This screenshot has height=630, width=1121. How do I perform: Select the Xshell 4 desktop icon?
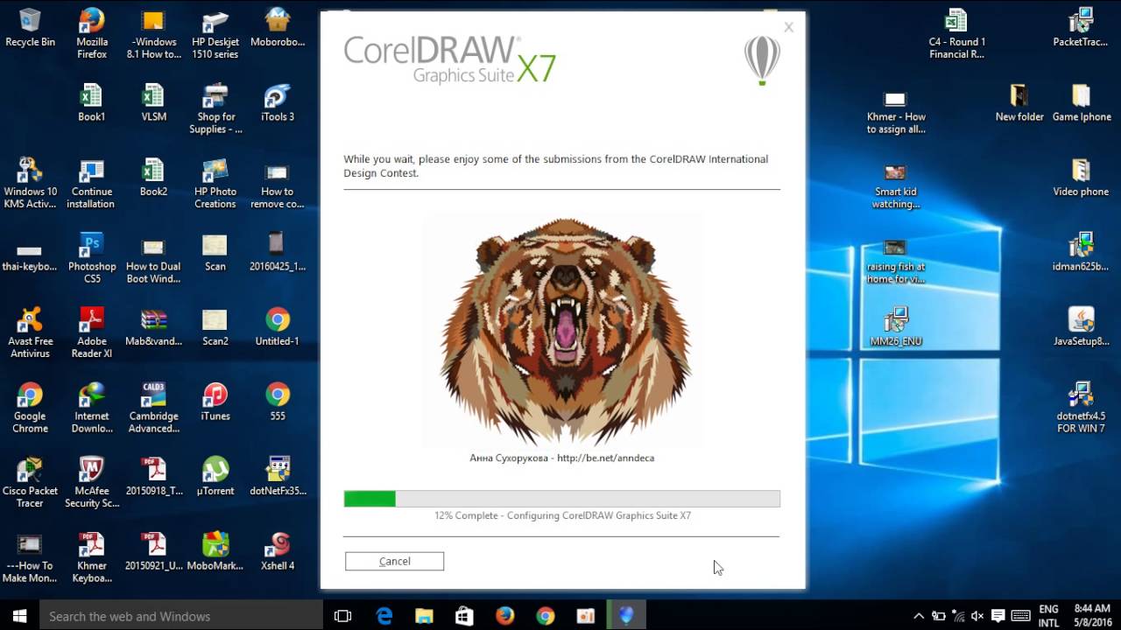[278, 551]
